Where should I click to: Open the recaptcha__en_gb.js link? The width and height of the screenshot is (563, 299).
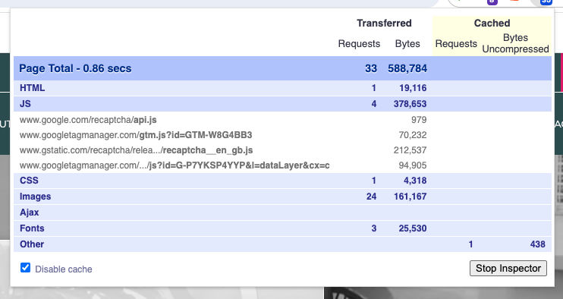[x=136, y=150]
